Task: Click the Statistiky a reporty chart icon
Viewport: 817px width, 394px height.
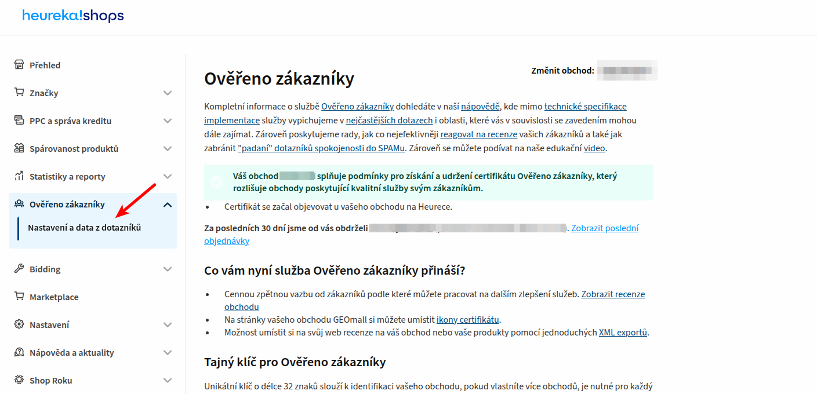Action: pos(19,176)
